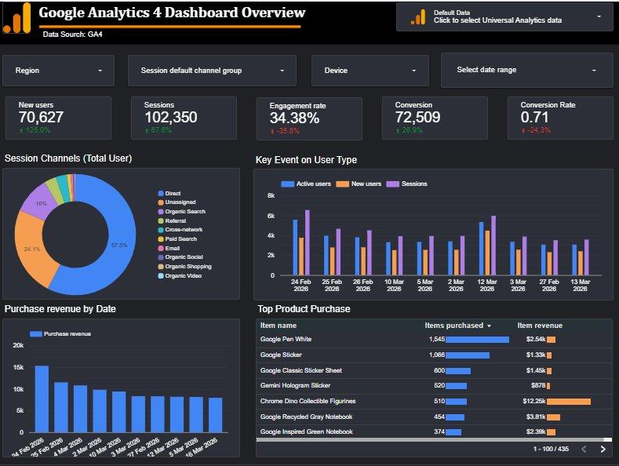Click the Dashboard Overview page title

[x=172, y=13]
